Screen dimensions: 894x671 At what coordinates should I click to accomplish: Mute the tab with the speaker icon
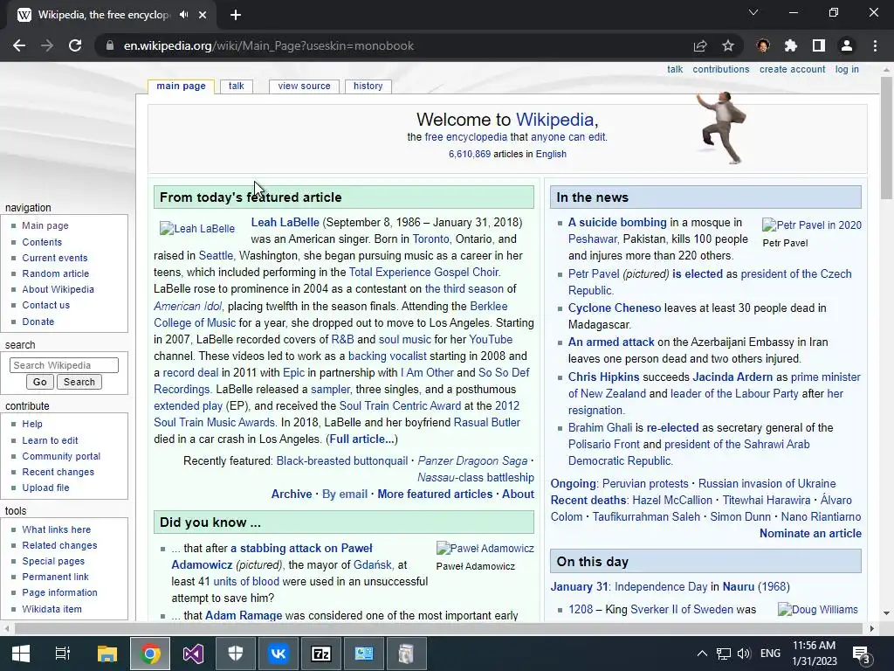tap(183, 15)
